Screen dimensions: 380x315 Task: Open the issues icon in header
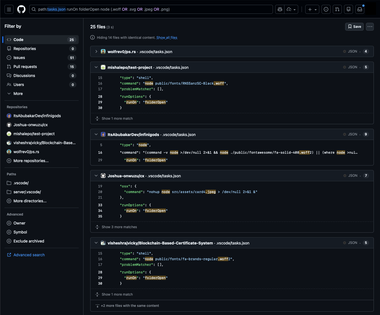click(x=326, y=9)
